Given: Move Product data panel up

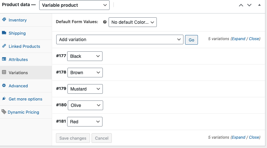Looking at the screenshot, I should 241,5.
